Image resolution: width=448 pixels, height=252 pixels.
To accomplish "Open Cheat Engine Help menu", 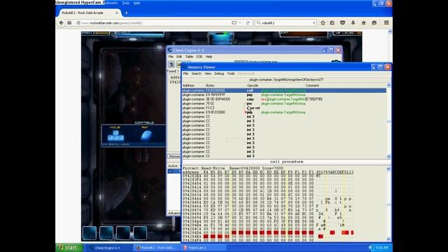I will (x=209, y=57).
